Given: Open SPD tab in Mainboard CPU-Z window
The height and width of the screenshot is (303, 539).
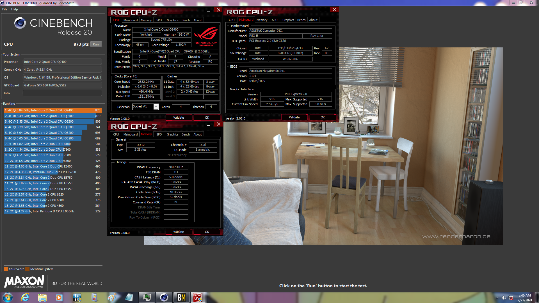Looking at the screenshot, I should click(x=275, y=20).
